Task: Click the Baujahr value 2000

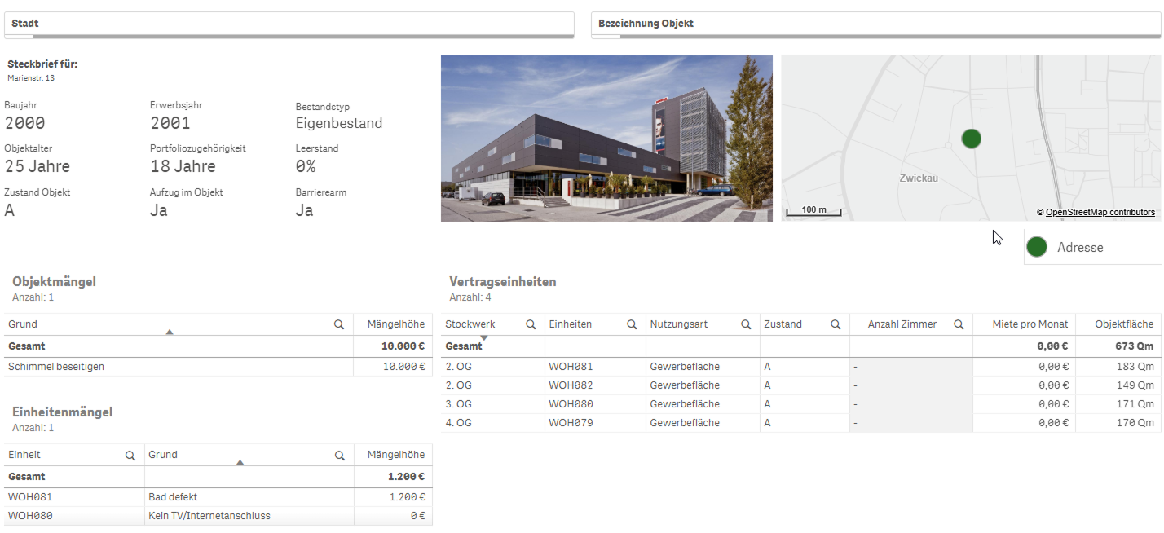Action: (x=25, y=123)
